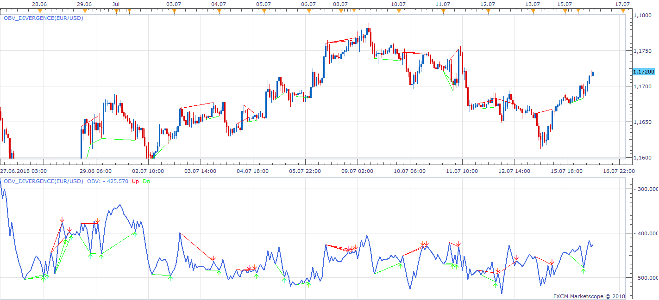
Task: Click the orange date marker under 06.07
Action: (308, 11)
